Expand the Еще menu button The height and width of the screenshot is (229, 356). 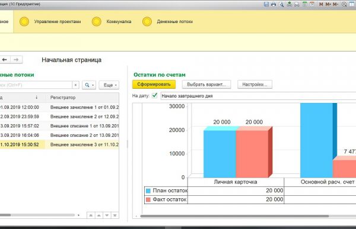[109, 85]
